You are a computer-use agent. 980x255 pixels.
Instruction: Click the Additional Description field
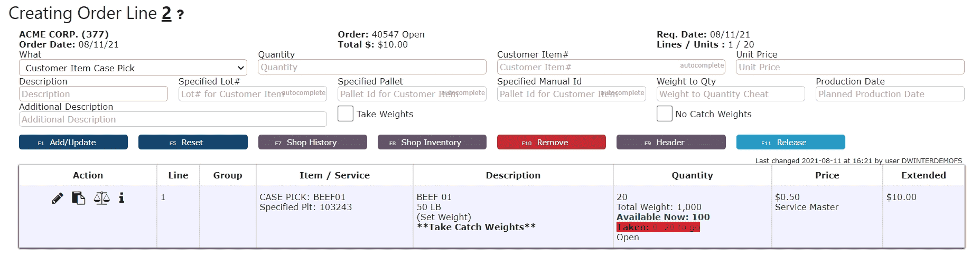[x=173, y=119]
